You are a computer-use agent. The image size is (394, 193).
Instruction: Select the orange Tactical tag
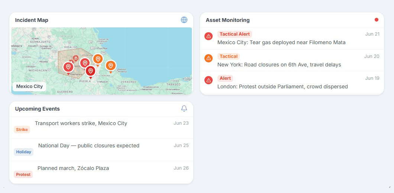(229, 56)
